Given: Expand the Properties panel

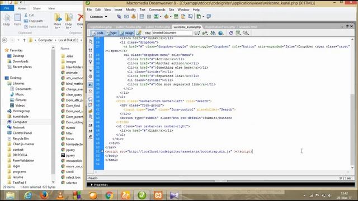Looking at the screenshot, I should coord(92,185).
